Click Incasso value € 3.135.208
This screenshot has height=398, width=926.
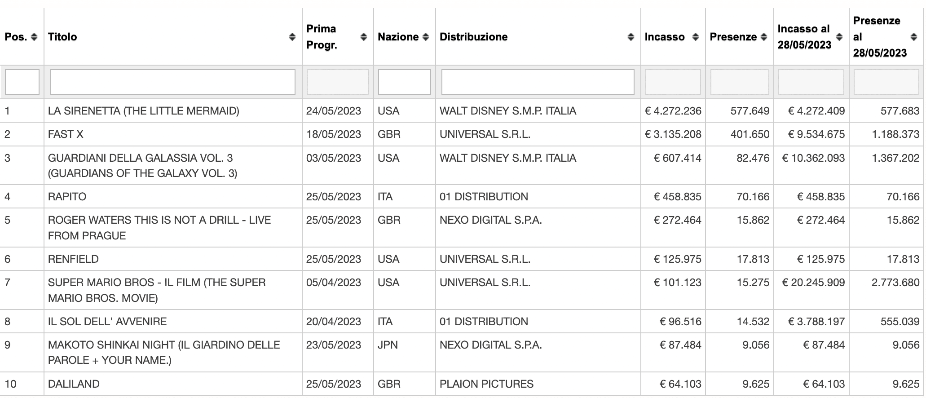click(x=673, y=134)
